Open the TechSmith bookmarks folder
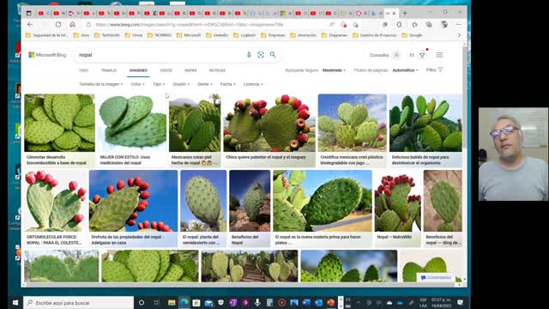The height and width of the screenshot is (309, 549). tap(107, 35)
